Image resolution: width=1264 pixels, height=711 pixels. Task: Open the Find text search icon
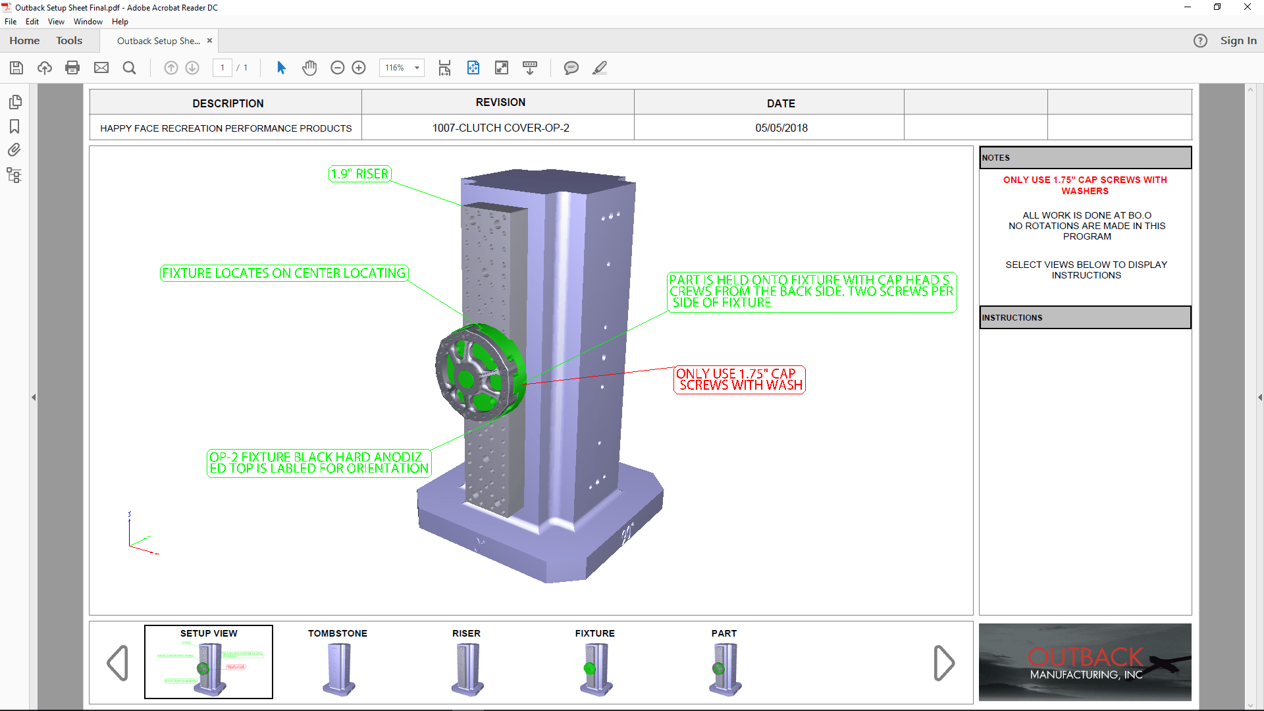(x=130, y=68)
